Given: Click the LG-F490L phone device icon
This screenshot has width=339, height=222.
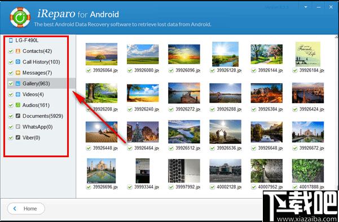Looking at the screenshot, I should coord(11,41).
